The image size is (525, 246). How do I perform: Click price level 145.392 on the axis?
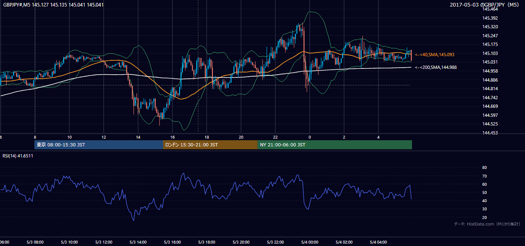pos(490,18)
